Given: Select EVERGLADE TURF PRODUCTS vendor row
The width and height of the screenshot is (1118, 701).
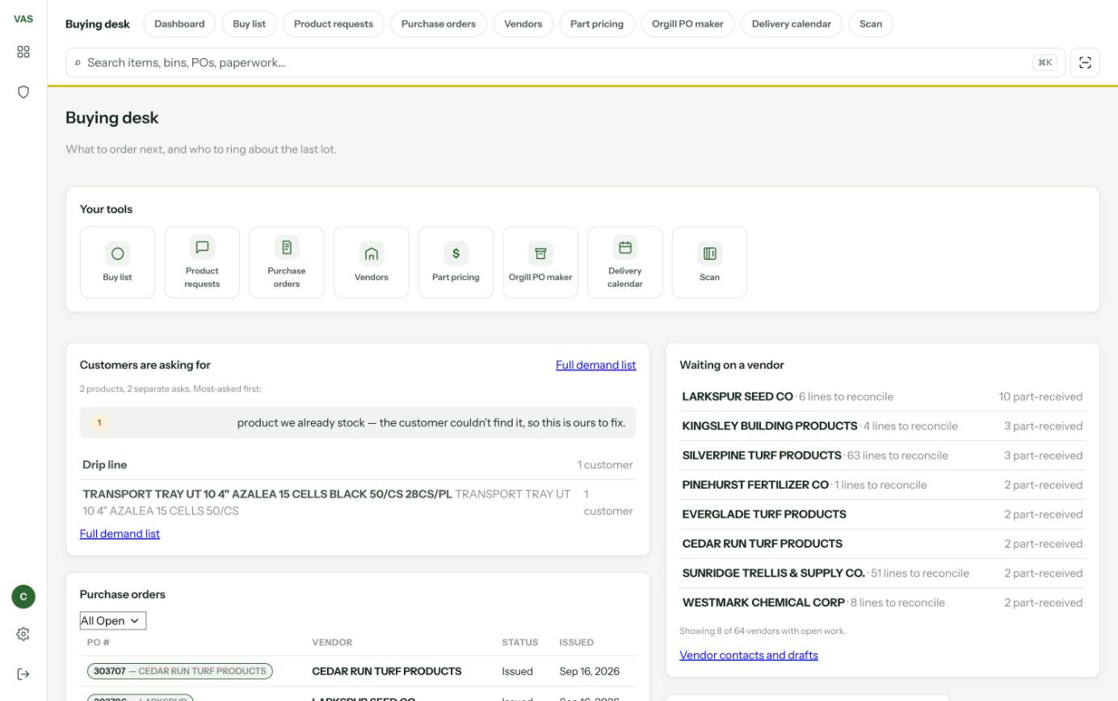Looking at the screenshot, I should [x=882, y=514].
